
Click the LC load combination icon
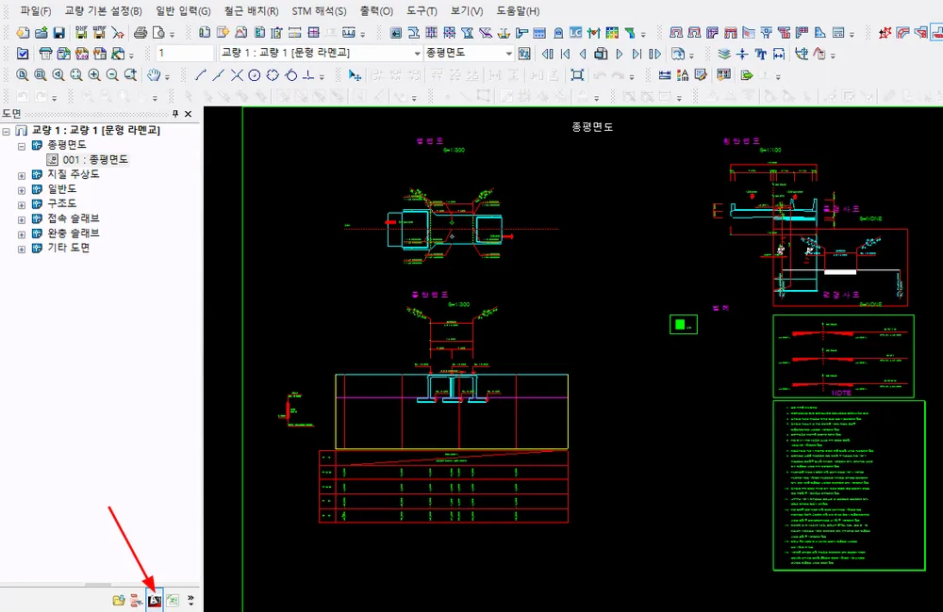pyautogui.click(x=575, y=32)
